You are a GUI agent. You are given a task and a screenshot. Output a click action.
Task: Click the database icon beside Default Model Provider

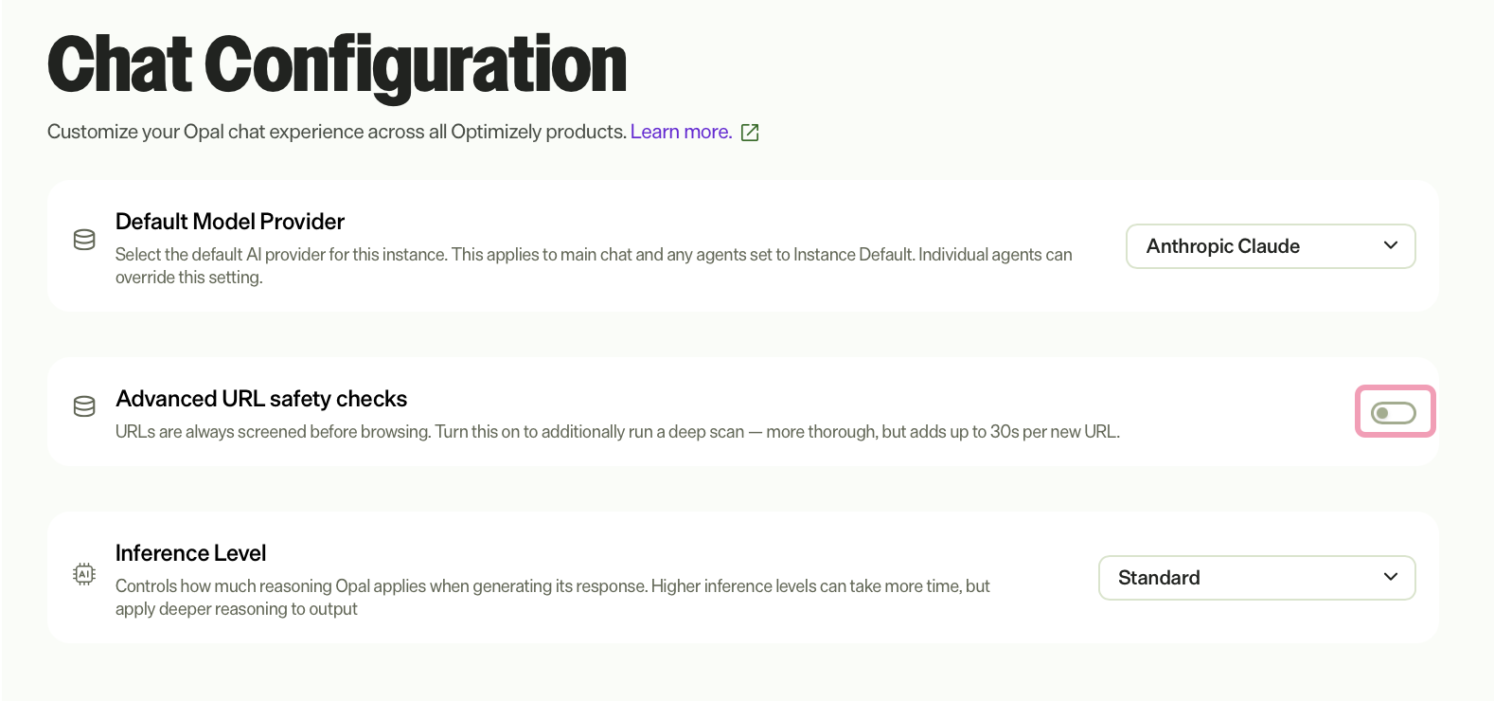[84, 240]
